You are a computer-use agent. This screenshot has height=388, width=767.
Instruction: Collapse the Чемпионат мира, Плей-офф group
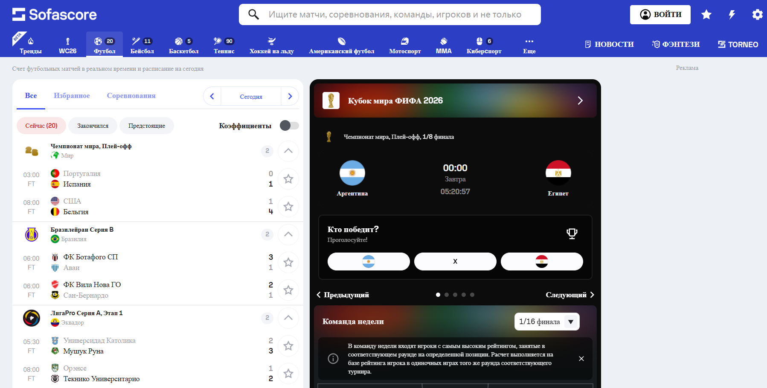point(288,151)
